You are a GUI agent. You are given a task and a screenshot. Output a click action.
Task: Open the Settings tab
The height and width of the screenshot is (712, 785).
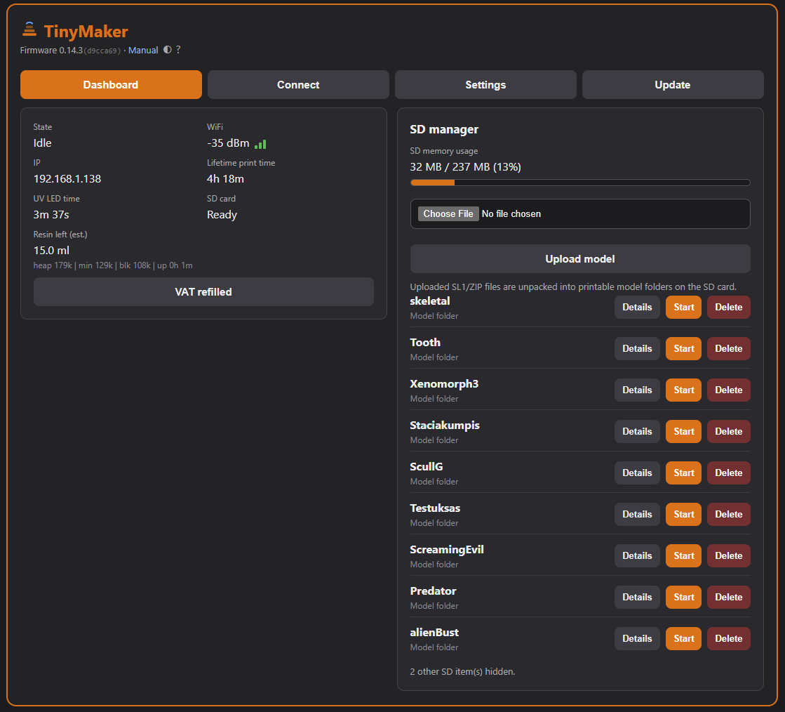pos(485,85)
